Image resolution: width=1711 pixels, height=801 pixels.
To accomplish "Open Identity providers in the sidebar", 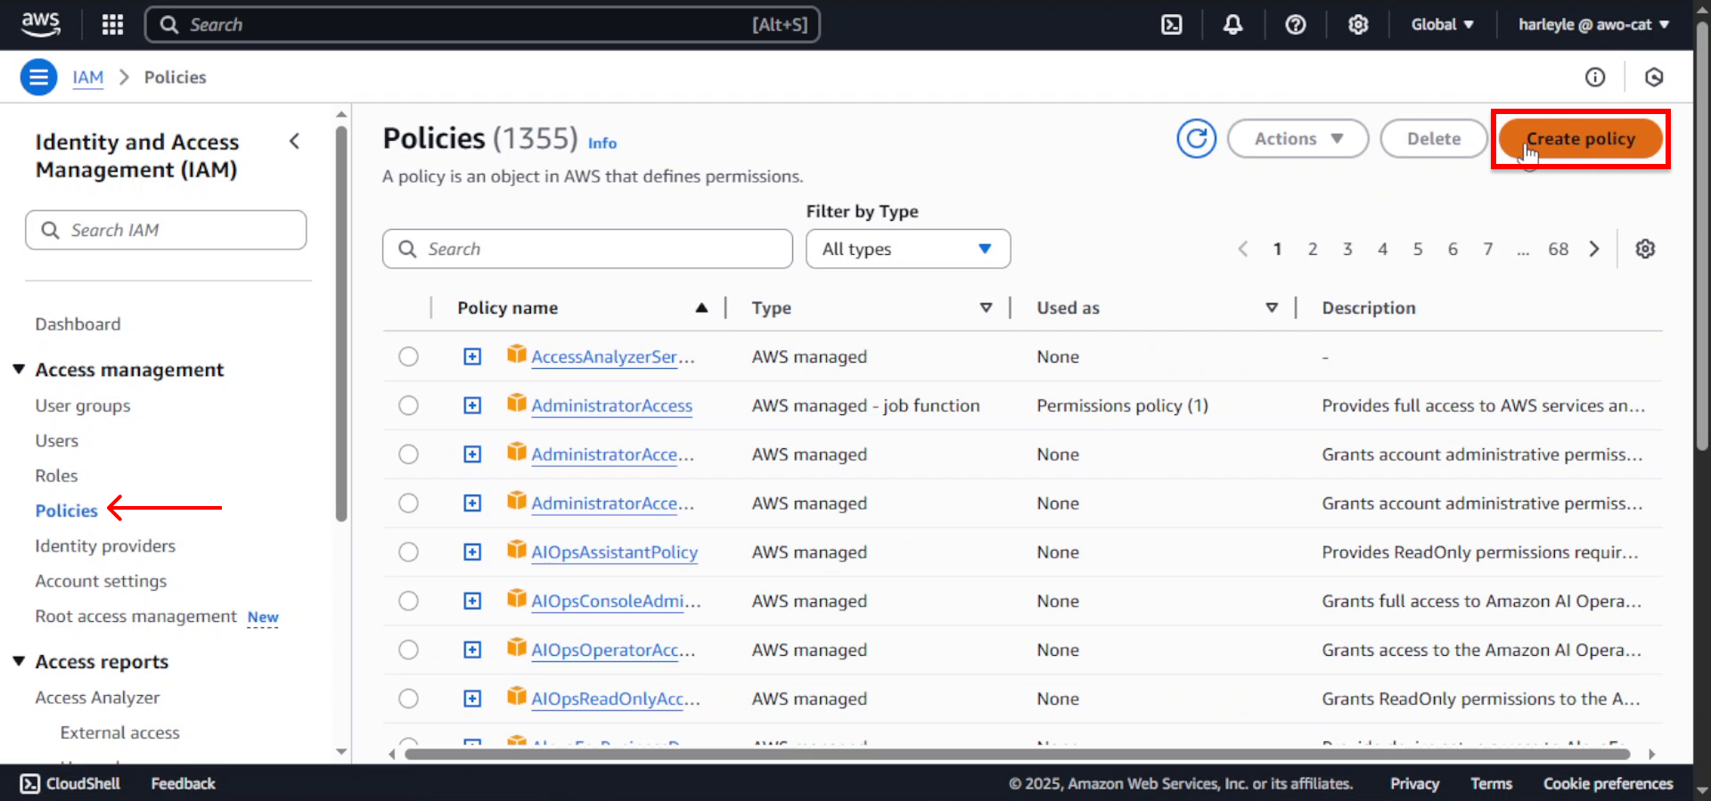I will click(x=105, y=545).
